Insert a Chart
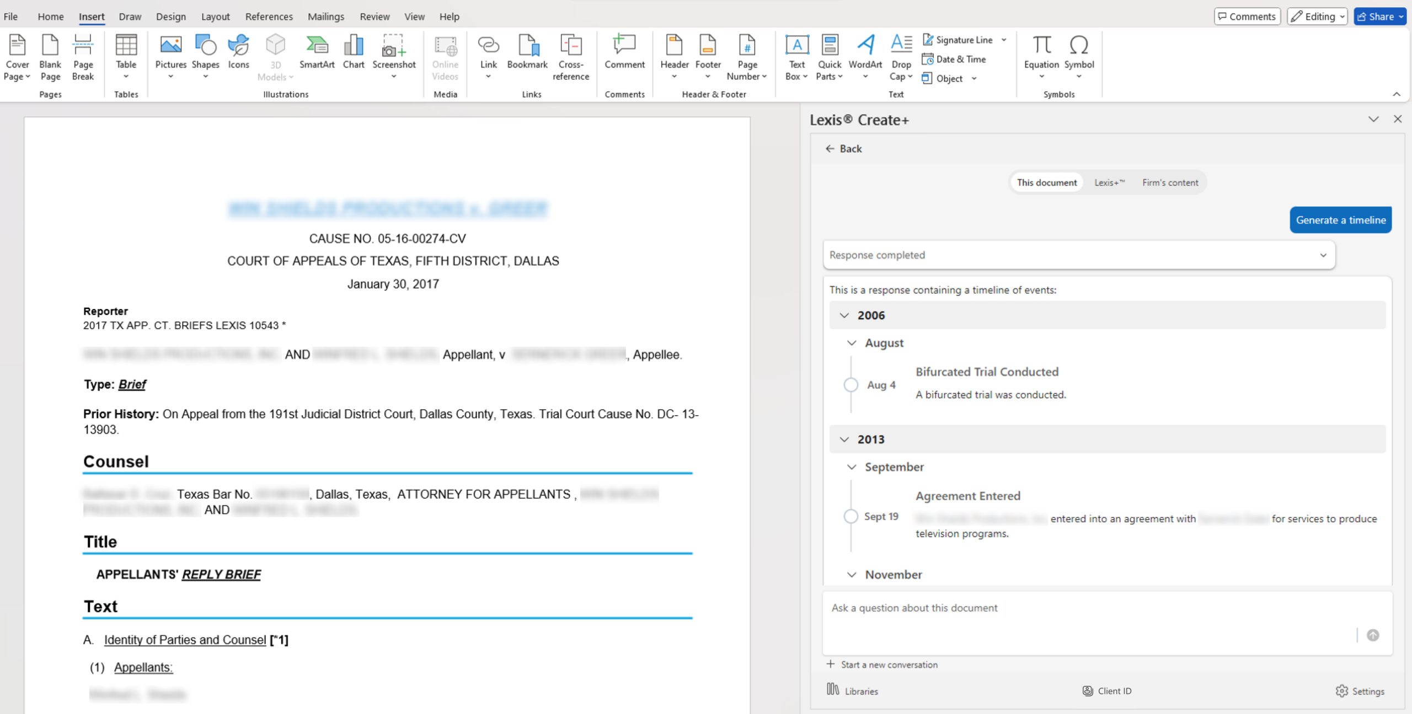Screen dimensions: 1412x714 coord(353,55)
